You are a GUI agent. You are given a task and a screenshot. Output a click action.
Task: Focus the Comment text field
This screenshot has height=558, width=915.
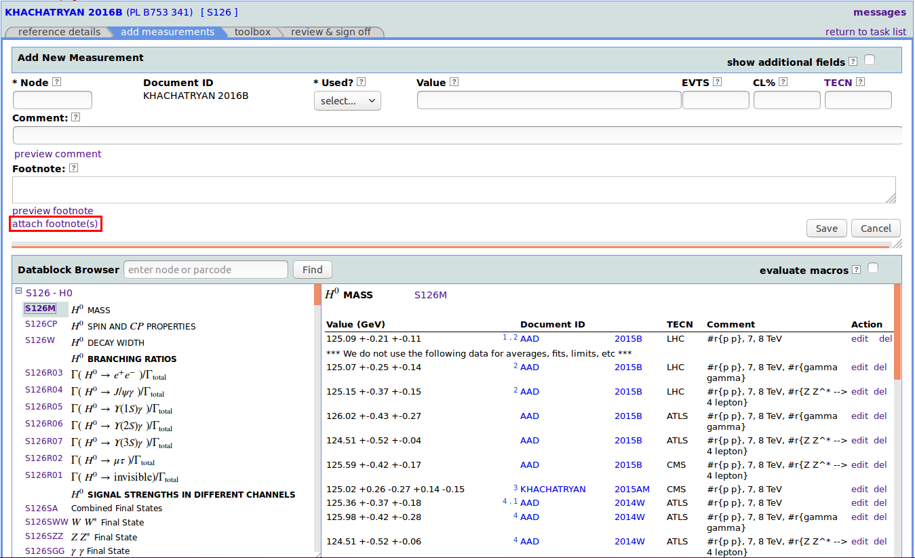pyautogui.click(x=457, y=135)
